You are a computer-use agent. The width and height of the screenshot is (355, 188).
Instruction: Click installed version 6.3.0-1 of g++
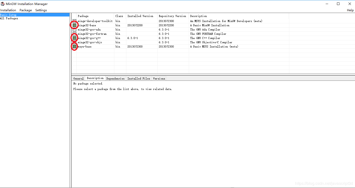[x=133, y=38]
